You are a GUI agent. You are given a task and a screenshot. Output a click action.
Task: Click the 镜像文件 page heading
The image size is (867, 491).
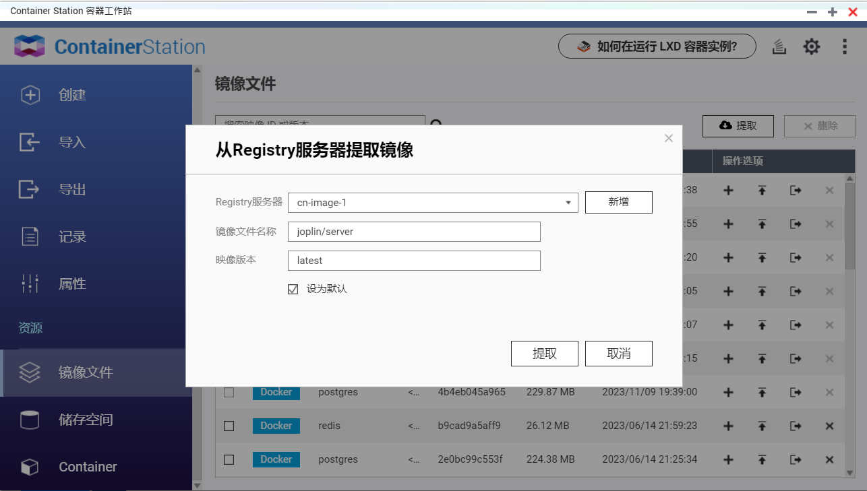[245, 84]
